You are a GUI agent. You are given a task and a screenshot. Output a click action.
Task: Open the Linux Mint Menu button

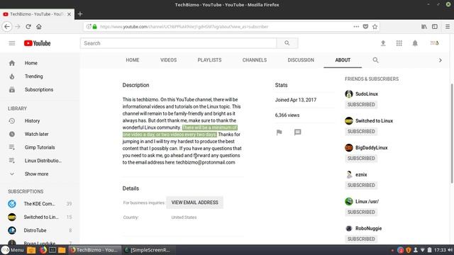point(13,250)
